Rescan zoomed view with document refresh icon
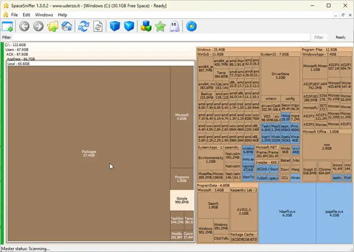354x252 pixels. [x=98, y=26]
